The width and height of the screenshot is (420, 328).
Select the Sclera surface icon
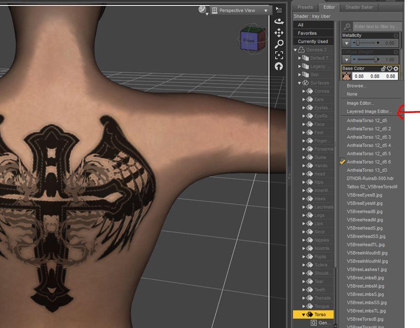(x=310, y=265)
